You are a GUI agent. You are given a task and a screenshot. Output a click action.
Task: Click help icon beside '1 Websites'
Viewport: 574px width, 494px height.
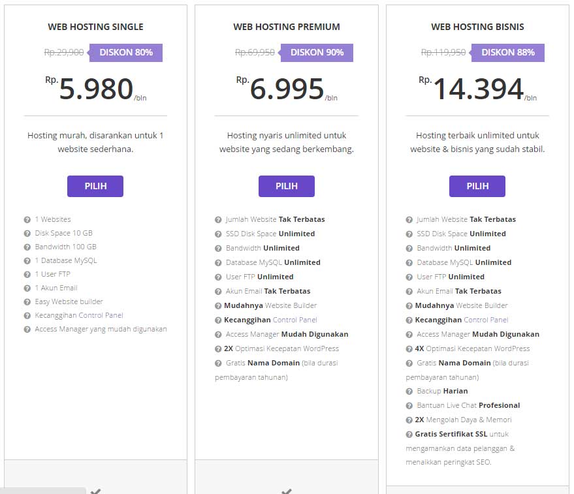[27, 220]
